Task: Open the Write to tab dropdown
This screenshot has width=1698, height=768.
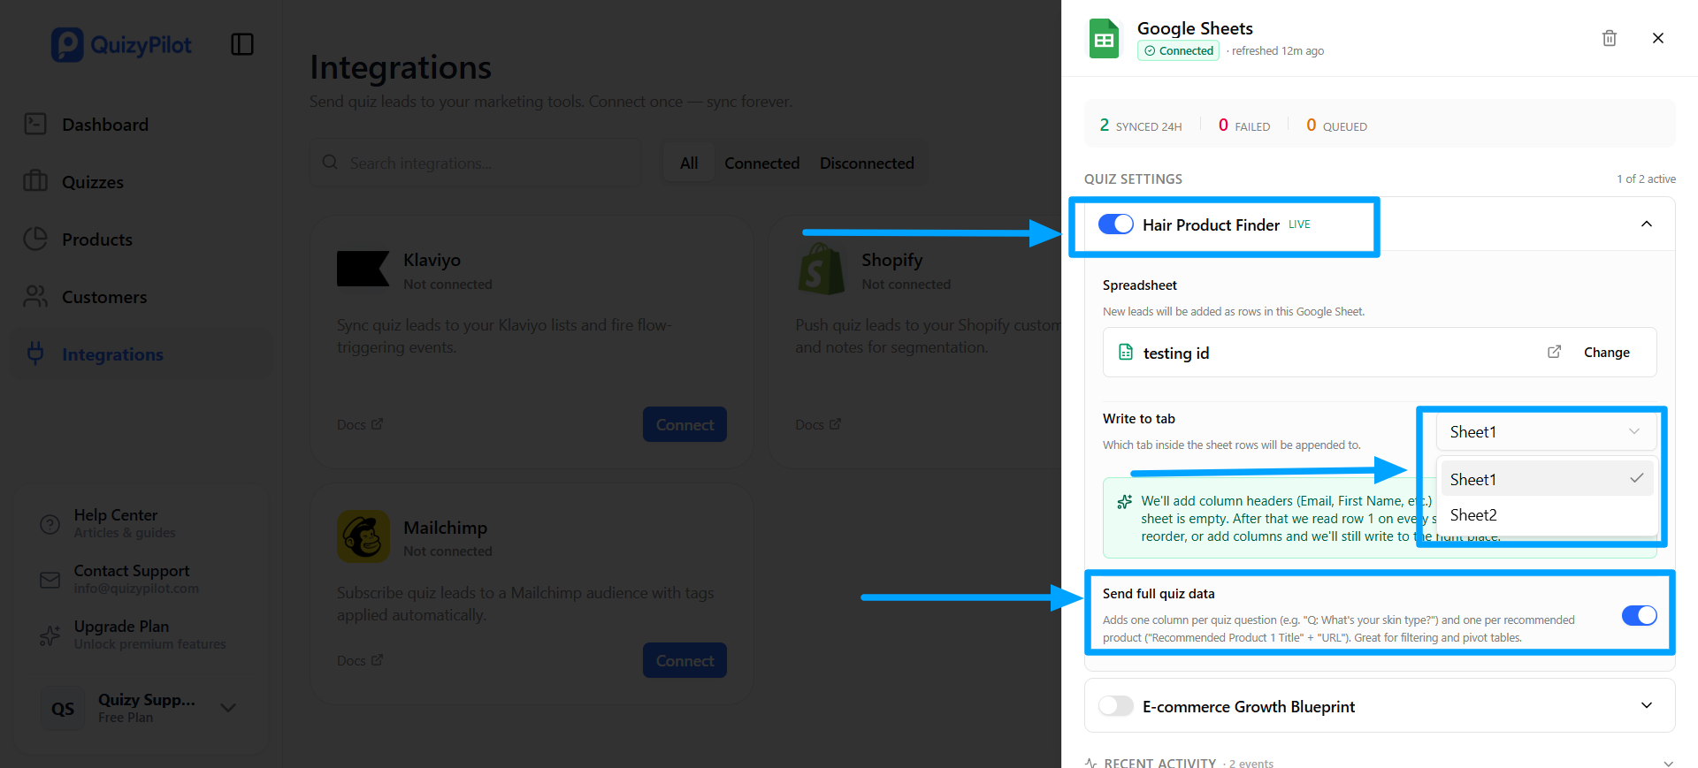Action: pyautogui.click(x=1546, y=431)
